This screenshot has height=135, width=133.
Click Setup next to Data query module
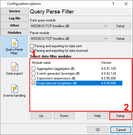tap(120, 26)
